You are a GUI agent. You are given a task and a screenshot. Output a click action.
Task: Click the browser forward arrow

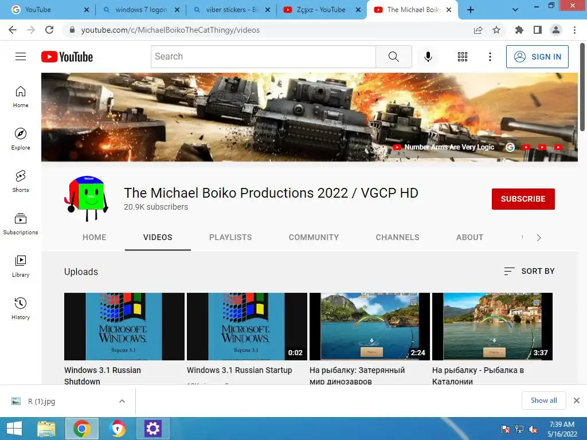click(31, 30)
